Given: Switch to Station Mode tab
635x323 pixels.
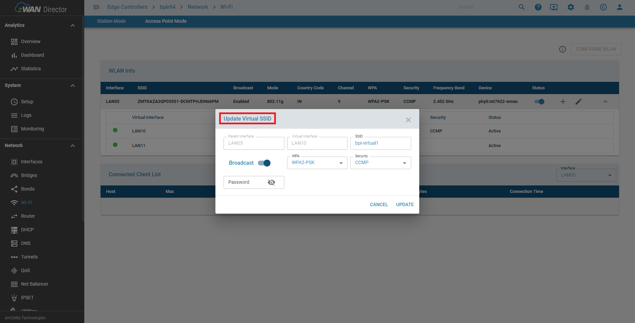Looking at the screenshot, I should 111,21.
